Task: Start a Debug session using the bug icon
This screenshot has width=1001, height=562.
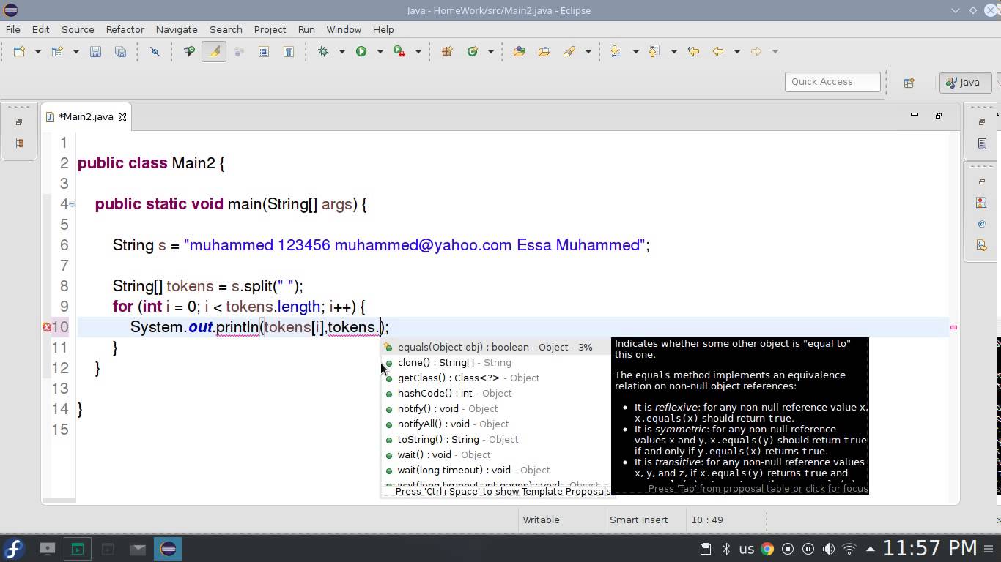Action: pyautogui.click(x=322, y=51)
